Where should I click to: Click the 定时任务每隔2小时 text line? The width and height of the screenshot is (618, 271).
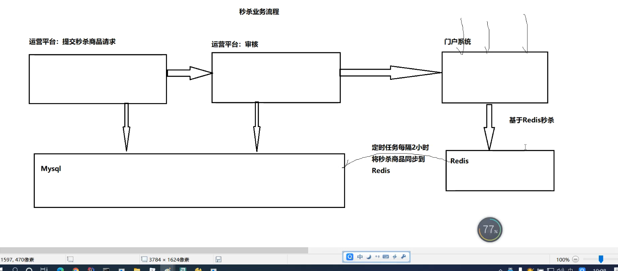point(400,147)
